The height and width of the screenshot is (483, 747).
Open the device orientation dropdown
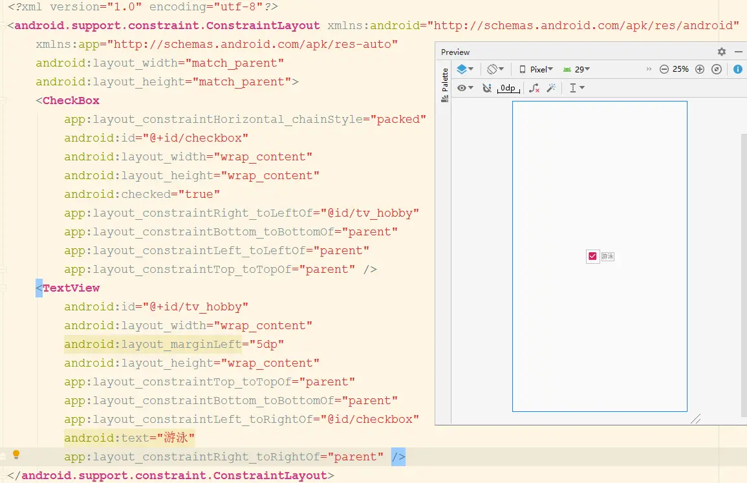pyautogui.click(x=495, y=69)
